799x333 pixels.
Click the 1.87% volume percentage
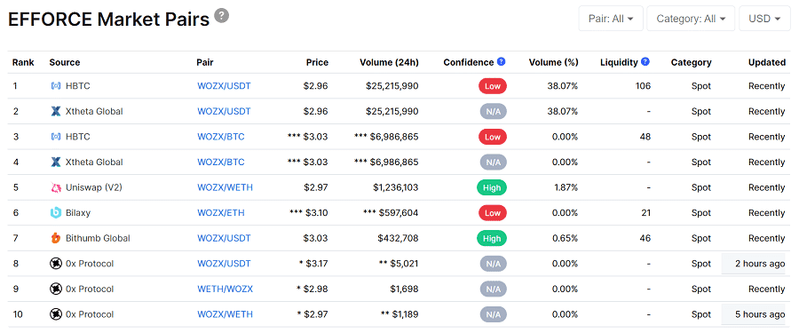tap(566, 187)
